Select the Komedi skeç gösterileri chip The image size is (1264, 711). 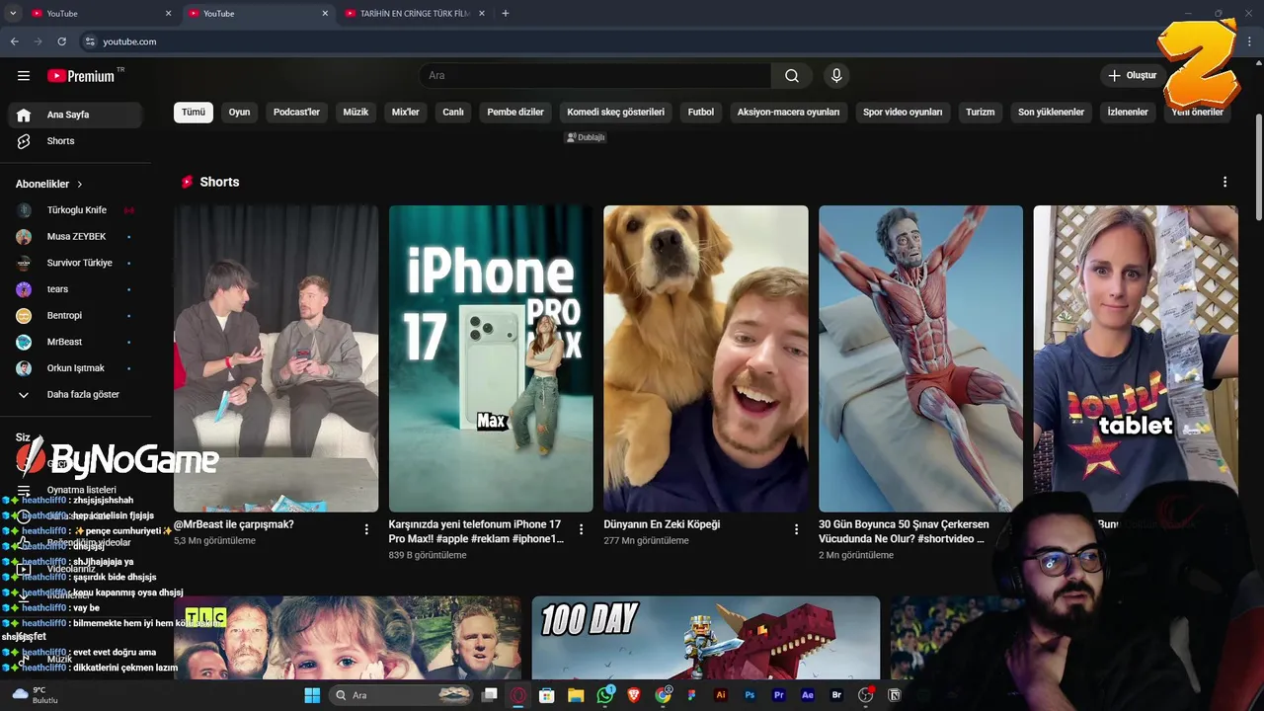pyautogui.click(x=615, y=113)
